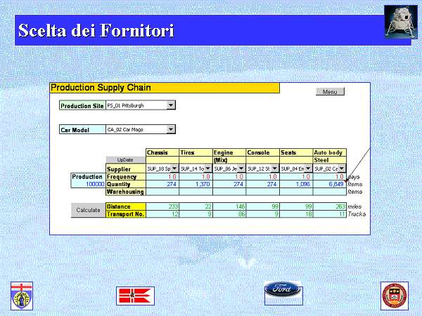The width and height of the screenshot is (422, 316).
Task: Expand the Auto body supplier dropdown SUP_02
Action: 342,169
